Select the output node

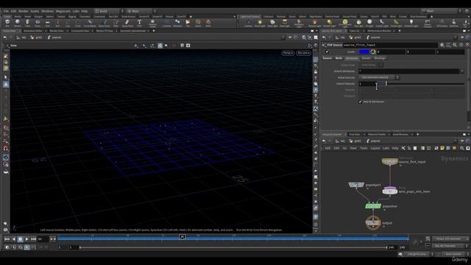tap(373, 223)
